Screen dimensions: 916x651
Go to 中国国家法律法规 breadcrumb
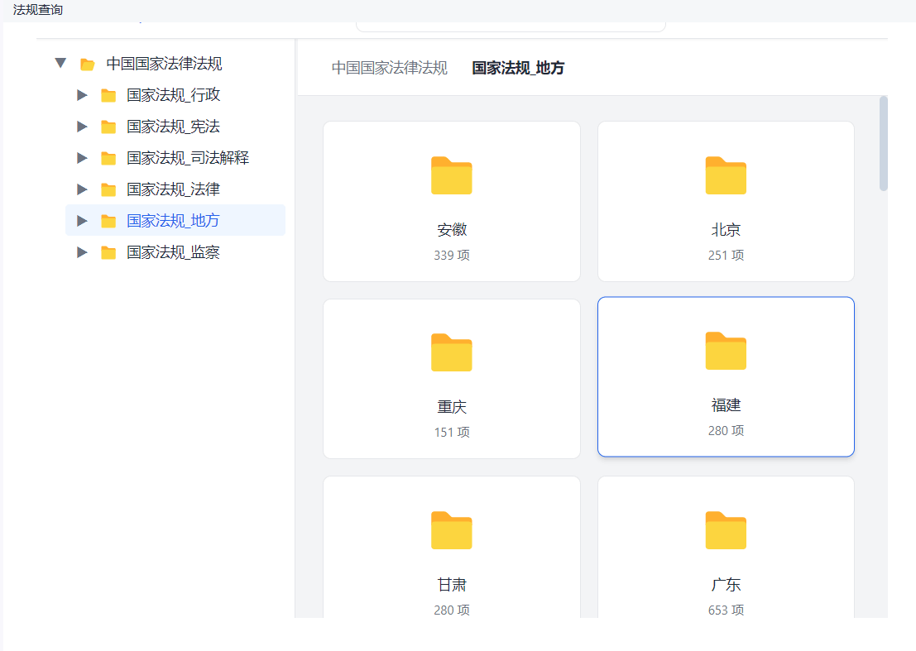tap(389, 68)
